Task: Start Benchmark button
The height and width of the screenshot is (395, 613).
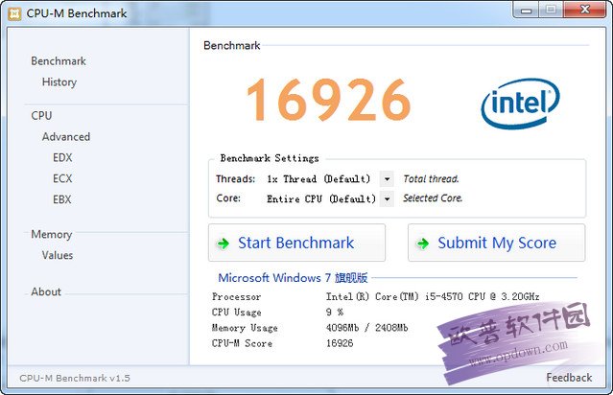Action: [x=296, y=243]
